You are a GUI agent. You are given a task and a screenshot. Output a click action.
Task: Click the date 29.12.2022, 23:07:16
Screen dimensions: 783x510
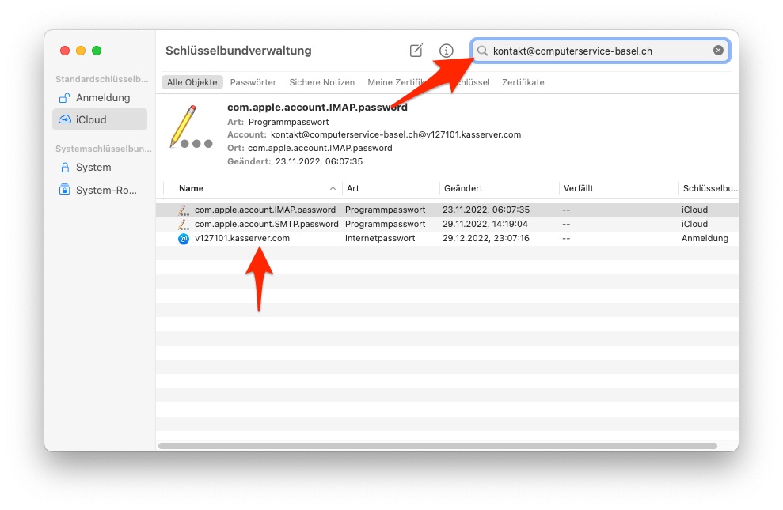coord(486,238)
